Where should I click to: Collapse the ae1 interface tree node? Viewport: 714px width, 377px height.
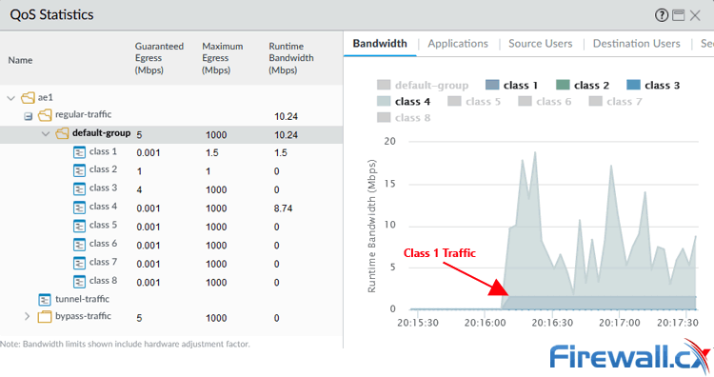[11, 98]
